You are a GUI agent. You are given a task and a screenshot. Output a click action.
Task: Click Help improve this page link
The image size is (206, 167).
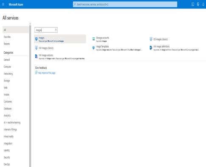point(47,73)
